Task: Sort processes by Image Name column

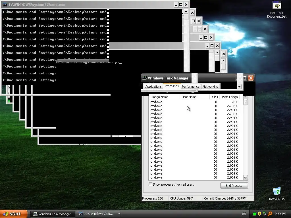Action: point(164,97)
